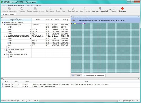Image resolution: width=141 pixels, height=103 pixels.
Task: Click the Show drive contents icon
Action: tap(36, 9)
